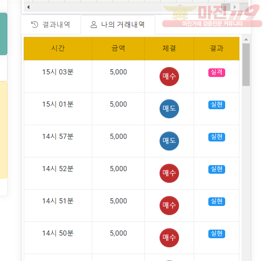Click the 매수 badge in 14시 50분 row
This screenshot has width=267, height=261.
pos(169,238)
